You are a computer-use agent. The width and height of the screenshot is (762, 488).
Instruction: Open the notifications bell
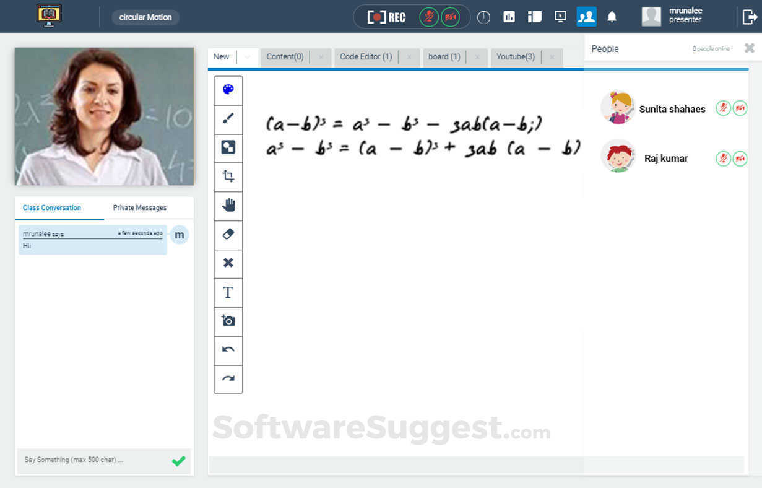pos(612,17)
